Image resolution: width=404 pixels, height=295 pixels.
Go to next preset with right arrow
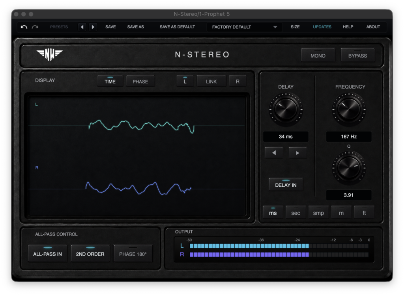pyautogui.click(x=93, y=27)
